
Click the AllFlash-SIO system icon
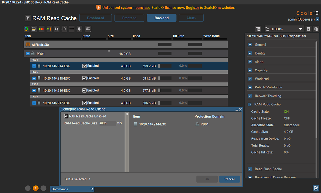pos(28,45)
